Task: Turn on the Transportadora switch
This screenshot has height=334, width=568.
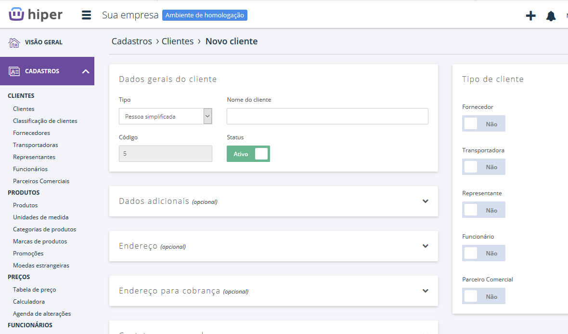Action: [483, 167]
